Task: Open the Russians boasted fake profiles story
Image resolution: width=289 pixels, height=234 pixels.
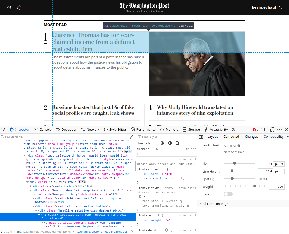Action: 93,110
